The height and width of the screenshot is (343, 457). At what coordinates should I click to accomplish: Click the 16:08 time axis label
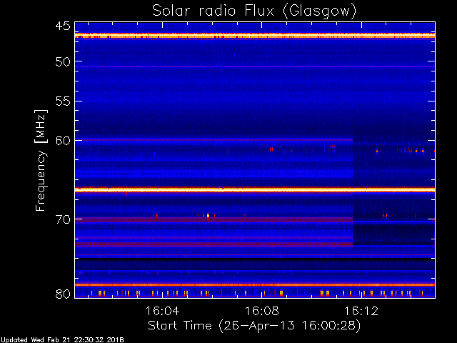click(x=262, y=311)
